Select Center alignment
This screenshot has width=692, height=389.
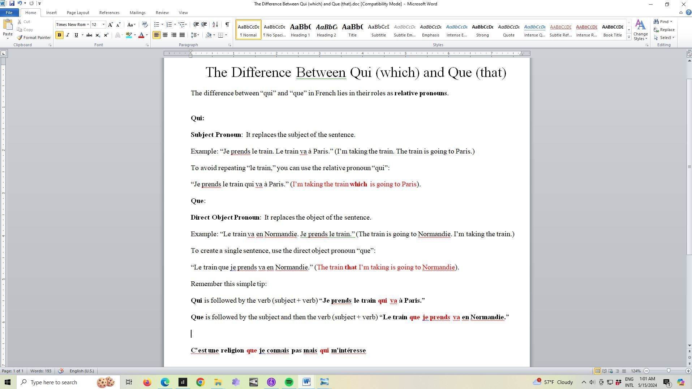click(x=165, y=35)
